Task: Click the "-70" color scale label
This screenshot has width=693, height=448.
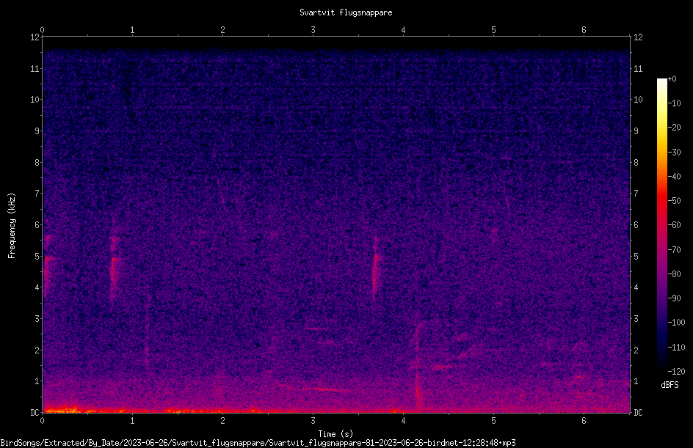Action: tap(674, 250)
